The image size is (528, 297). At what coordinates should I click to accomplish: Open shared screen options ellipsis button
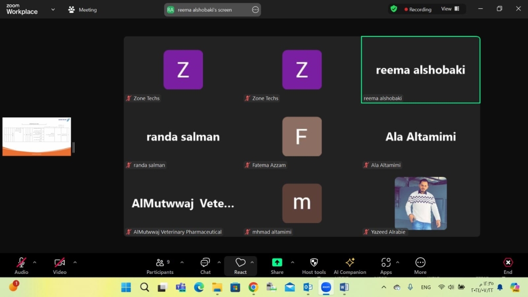tap(255, 10)
